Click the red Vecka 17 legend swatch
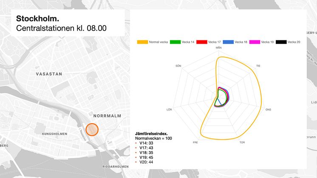Image resolution: width=317 pixels, height=178 pixels. pos(202,42)
